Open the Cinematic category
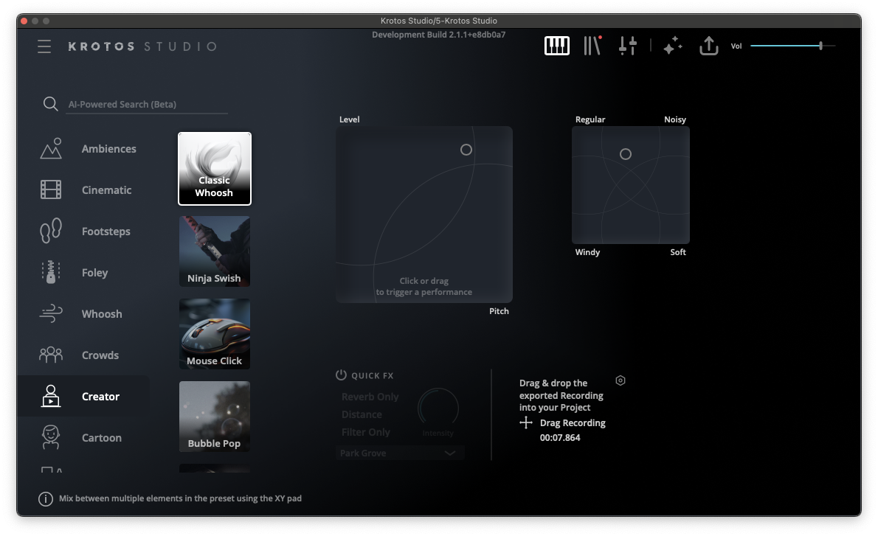Screen dimensions: 878x536 click(106, 190)
